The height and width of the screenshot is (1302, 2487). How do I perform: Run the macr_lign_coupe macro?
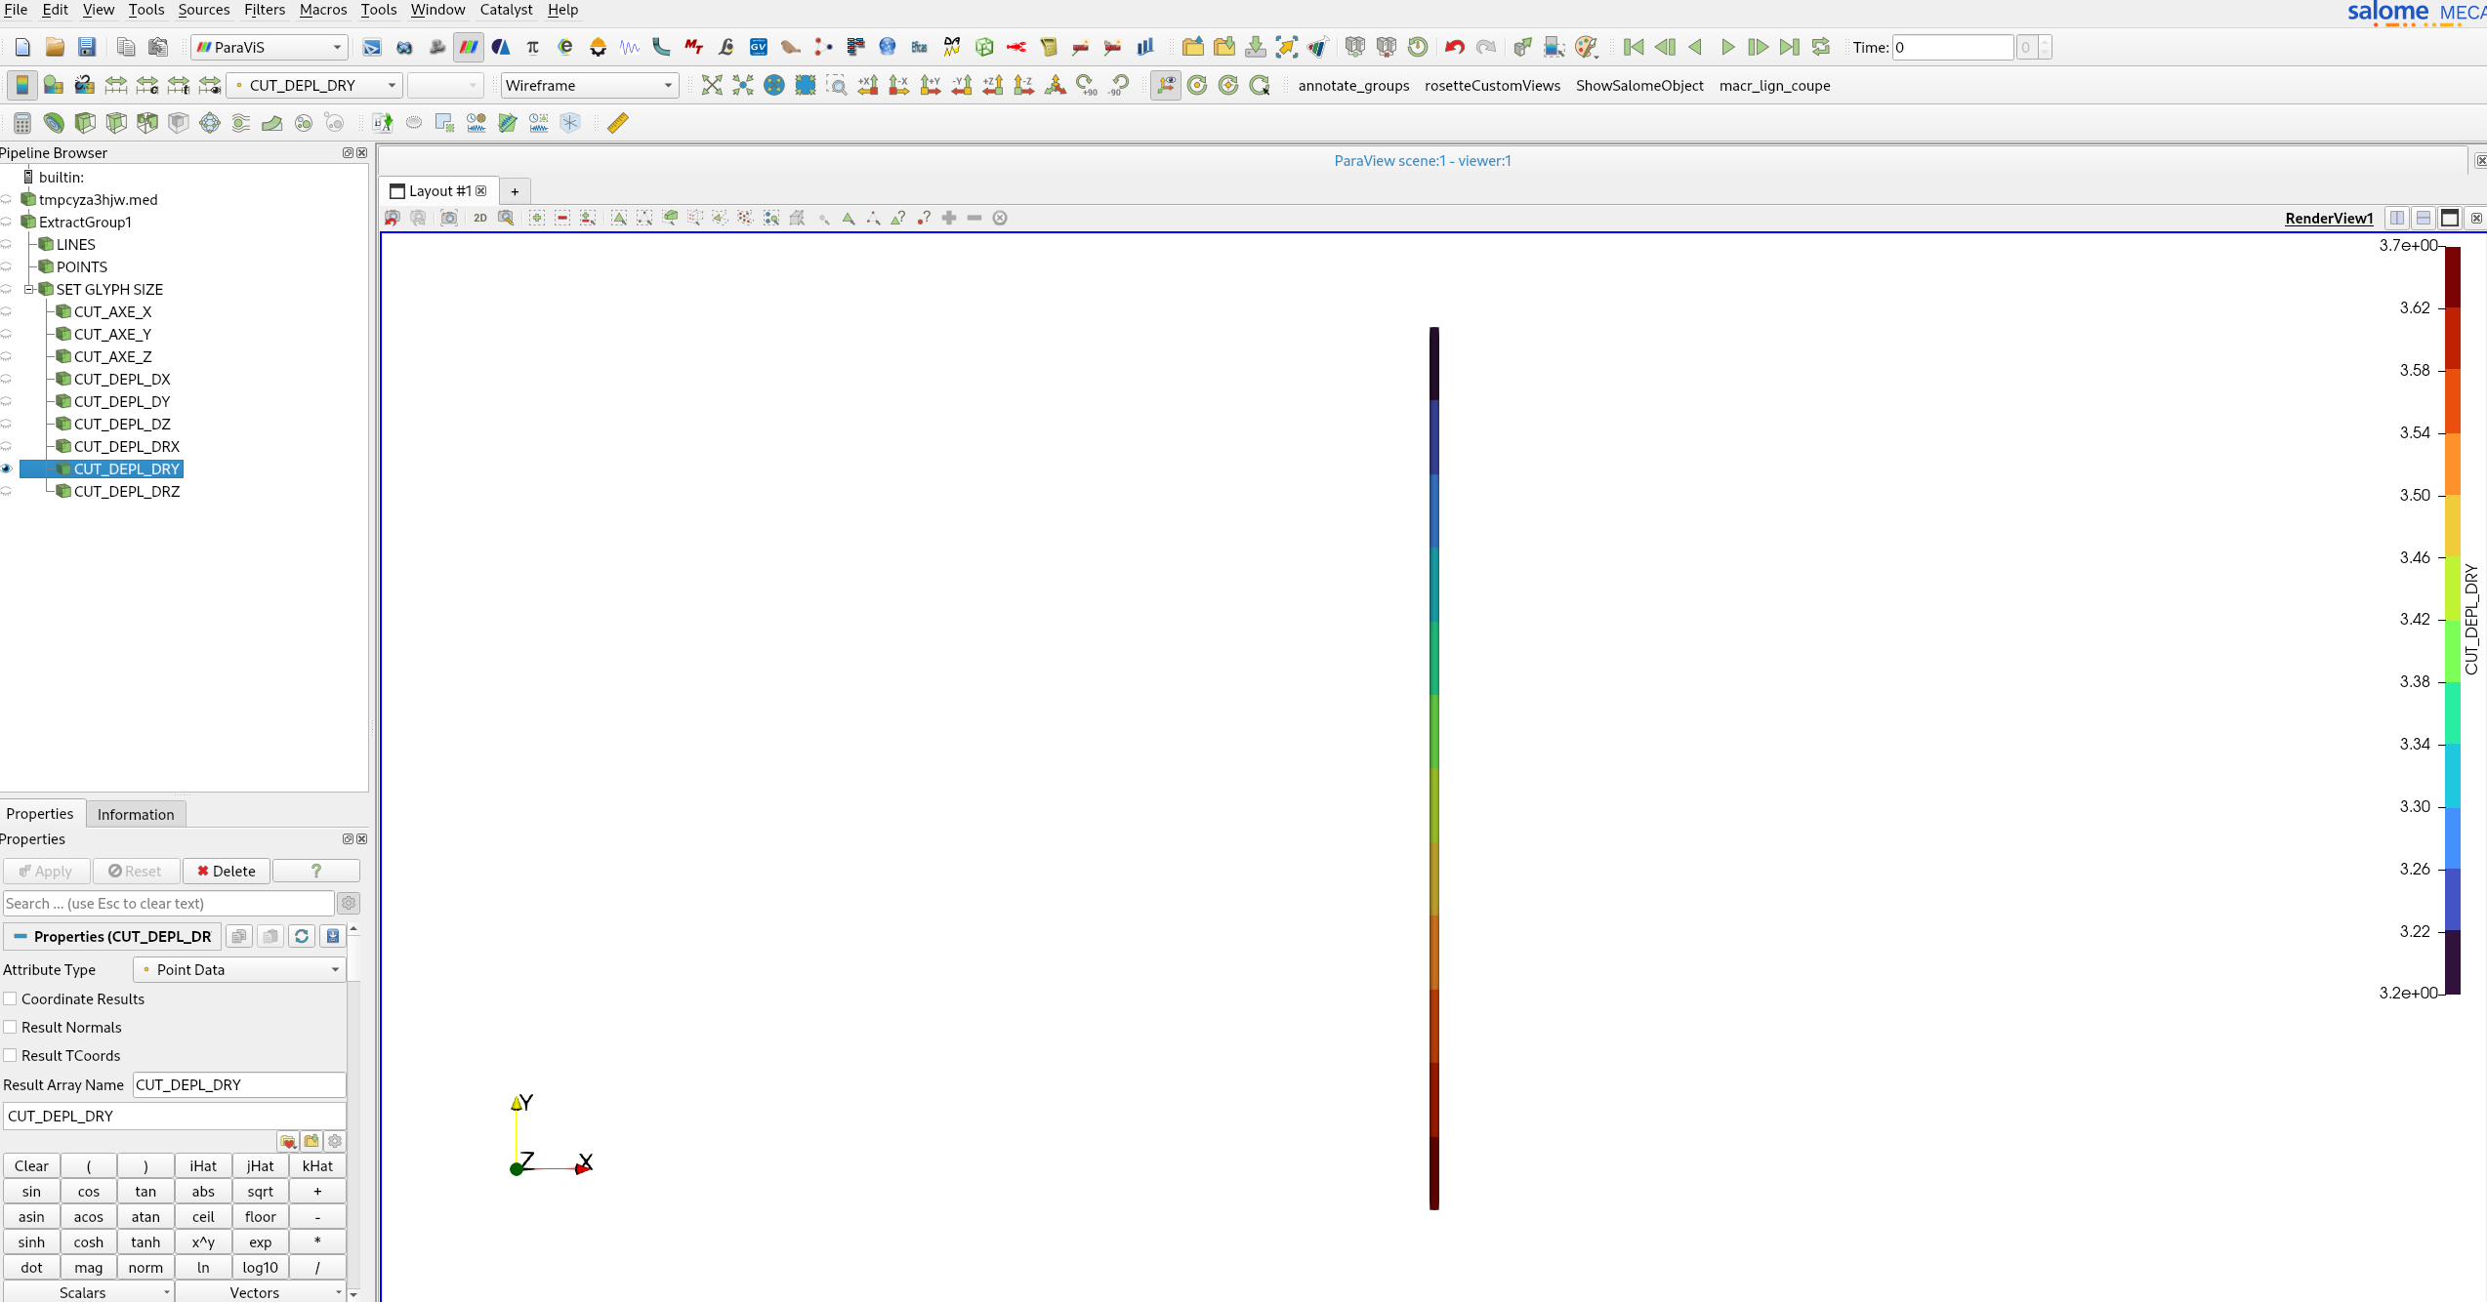[1774, 85]
